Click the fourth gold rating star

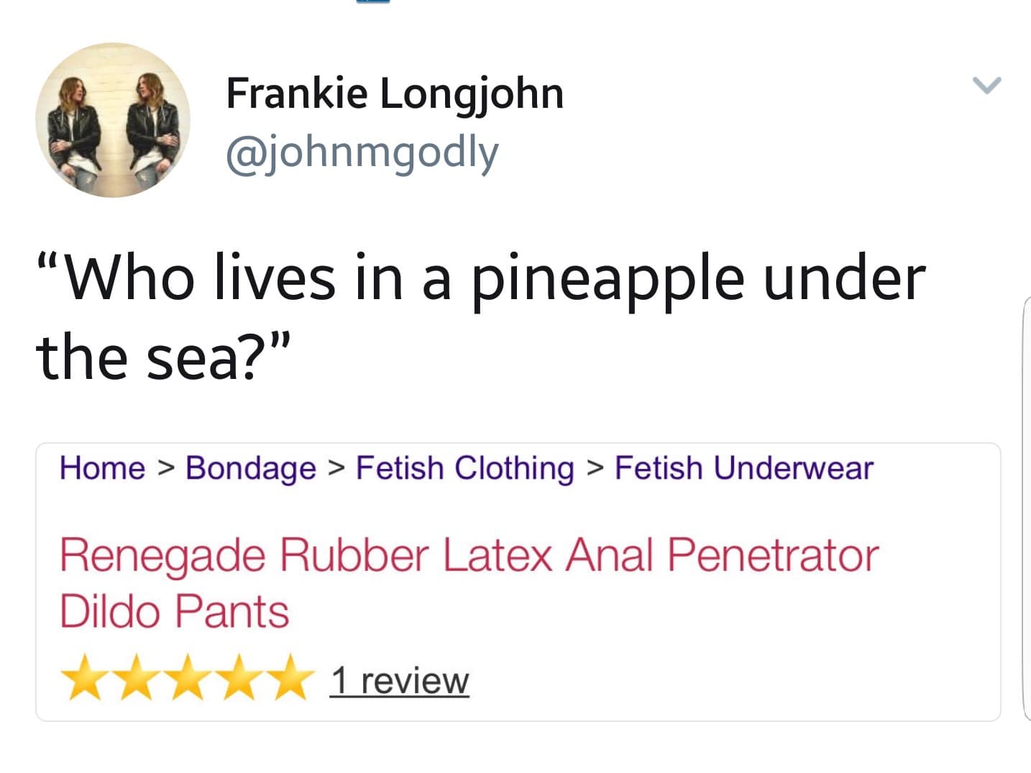[239, 677]
